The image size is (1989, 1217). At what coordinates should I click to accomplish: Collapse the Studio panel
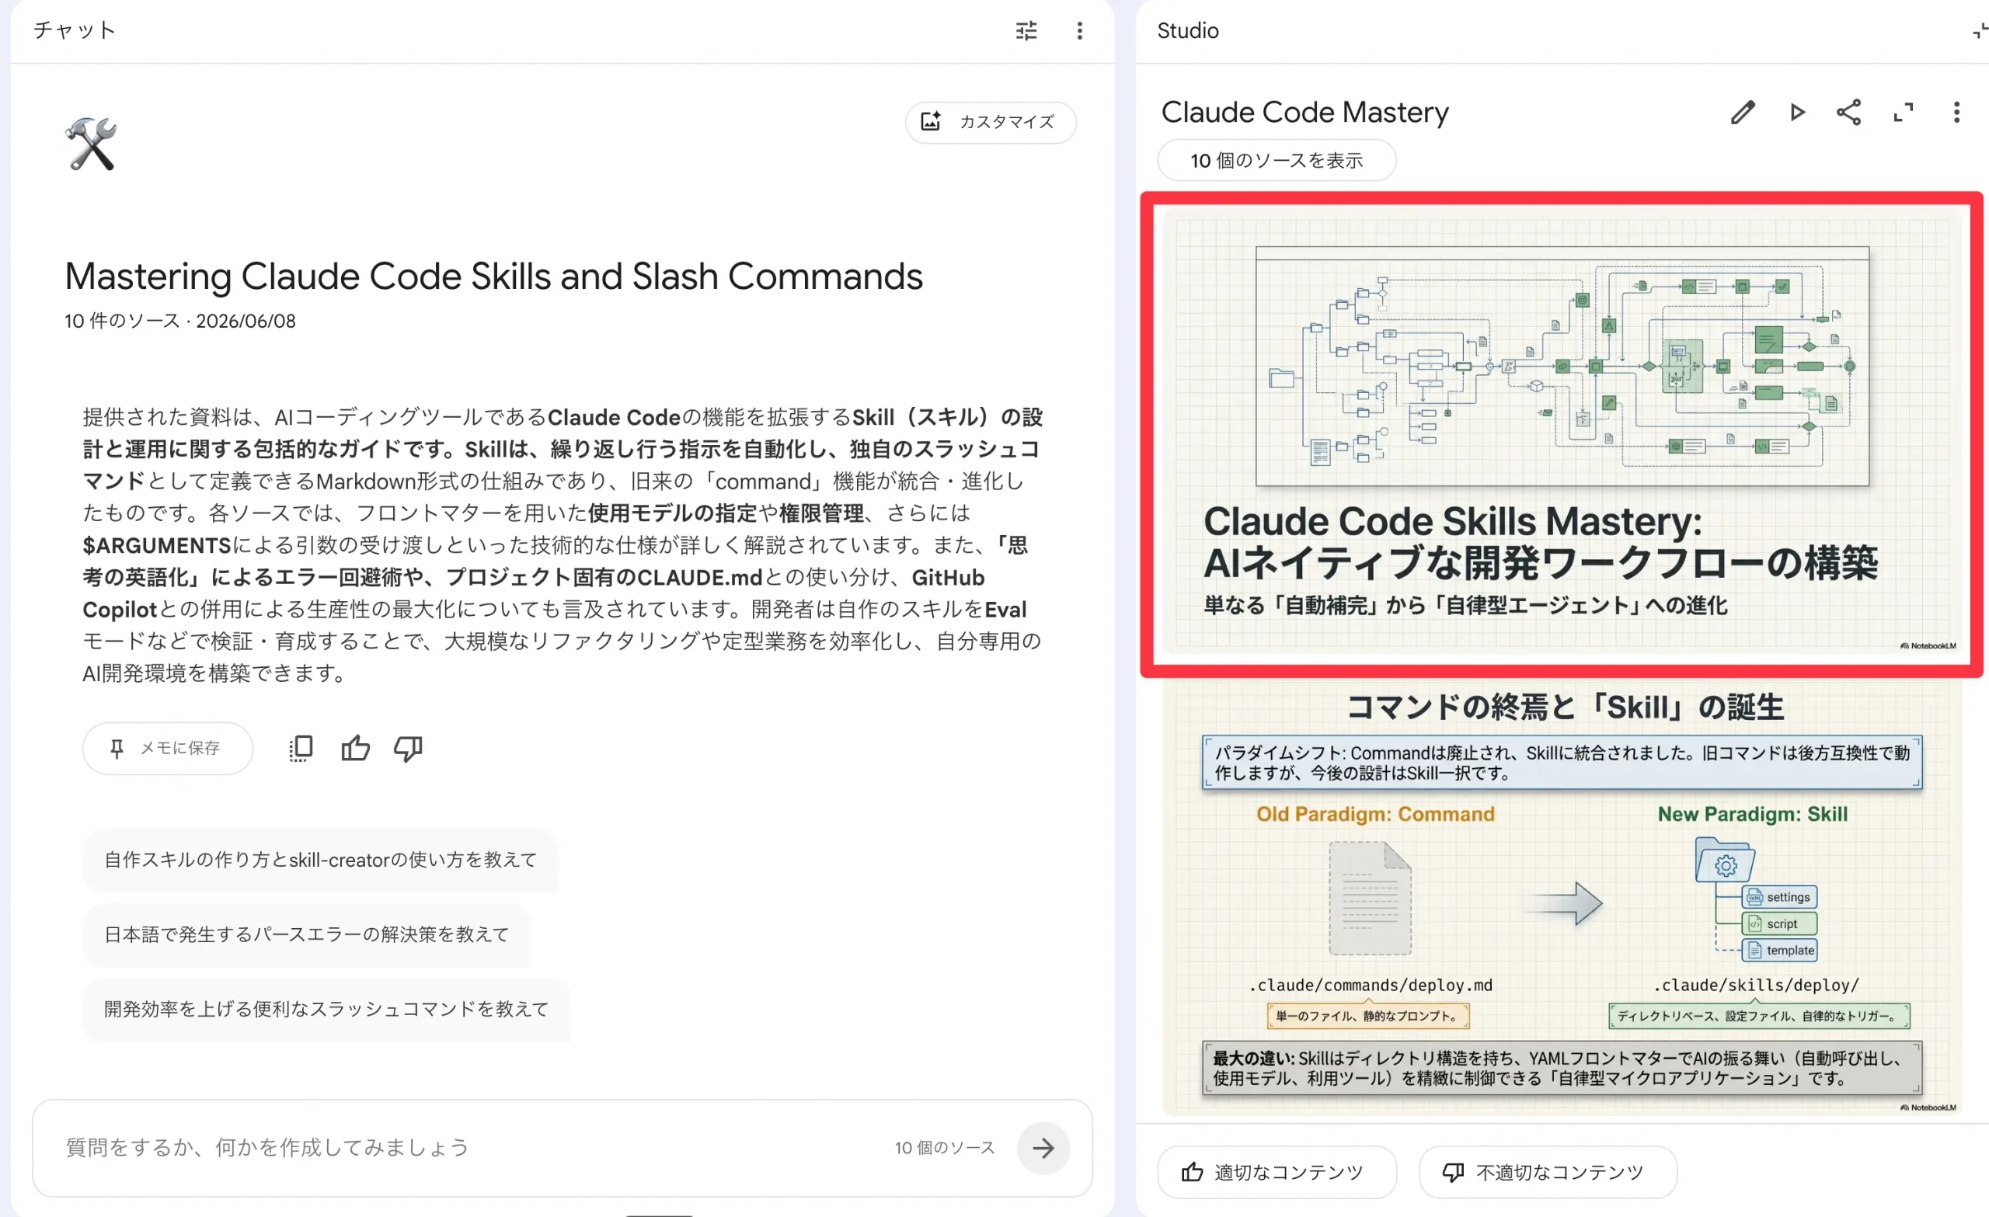click(1980, 30)
